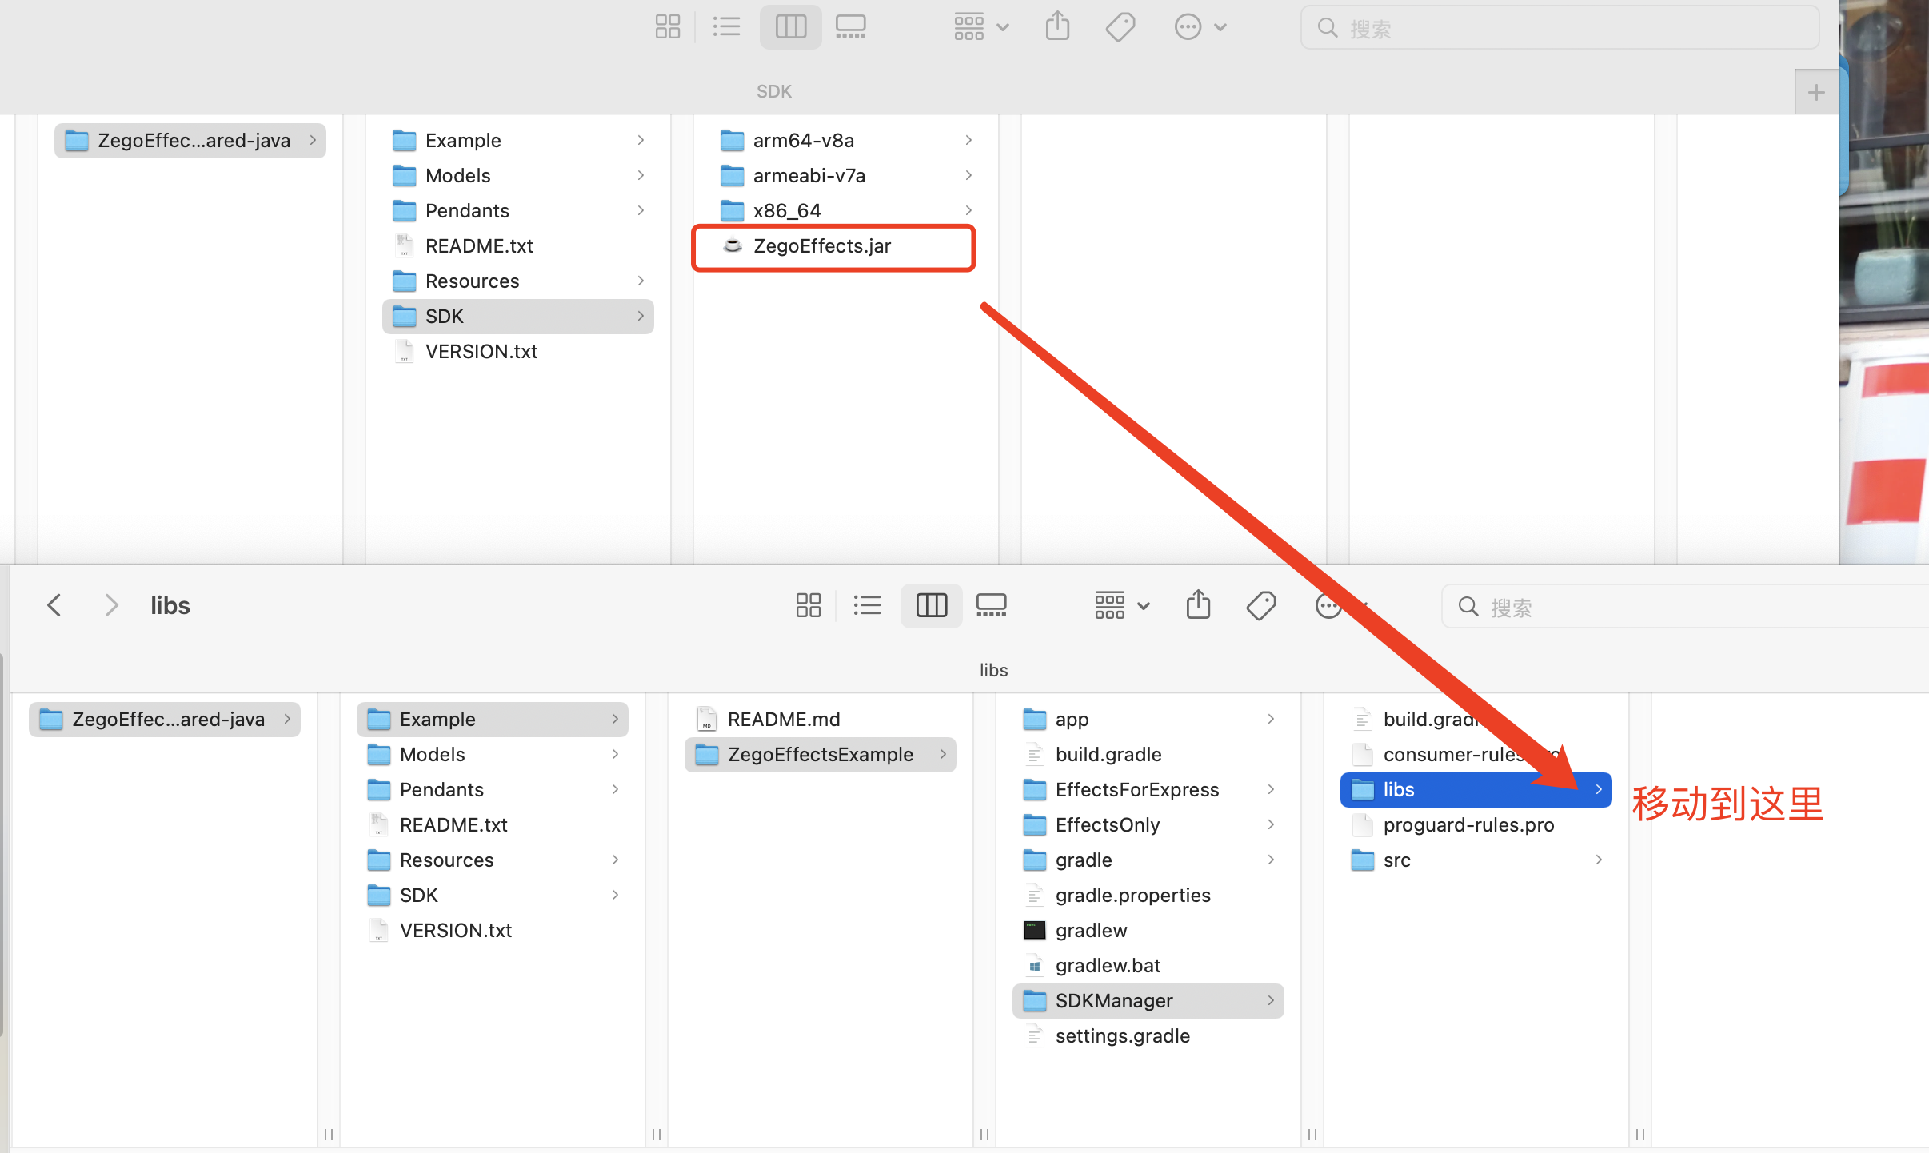1929x1153 pixels.
Task: Expand x86_64 folder chevron
Action: [968, 211]
